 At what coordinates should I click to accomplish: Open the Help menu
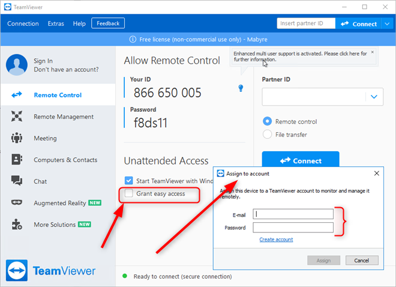tap(79, 24)
